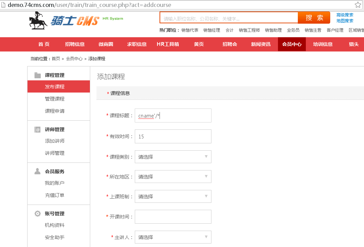
Task: Select 机构资料 in sidebar
Action: (x=55, y=225)
